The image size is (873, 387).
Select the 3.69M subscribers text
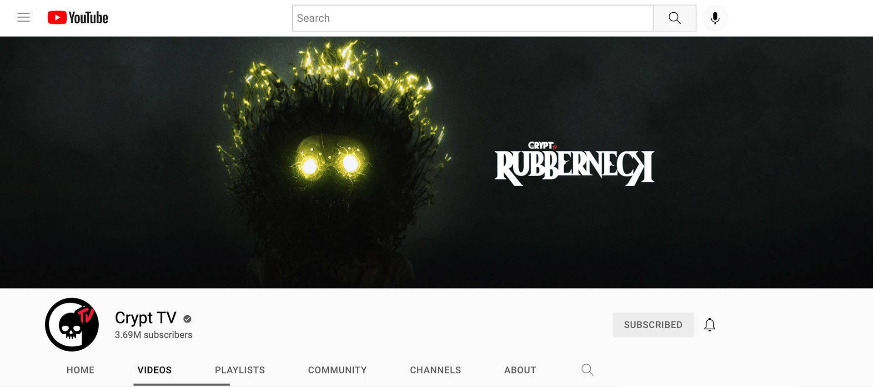[154, 335]
